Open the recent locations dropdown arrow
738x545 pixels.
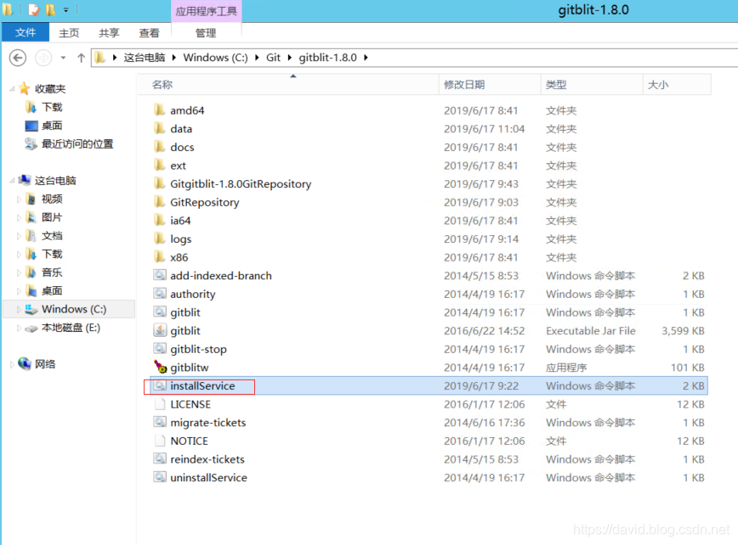click(x=63, y=58)
